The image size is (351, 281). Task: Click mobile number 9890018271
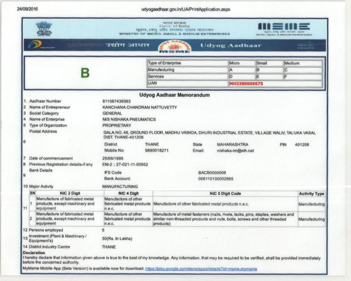click(x=157, y=150)
